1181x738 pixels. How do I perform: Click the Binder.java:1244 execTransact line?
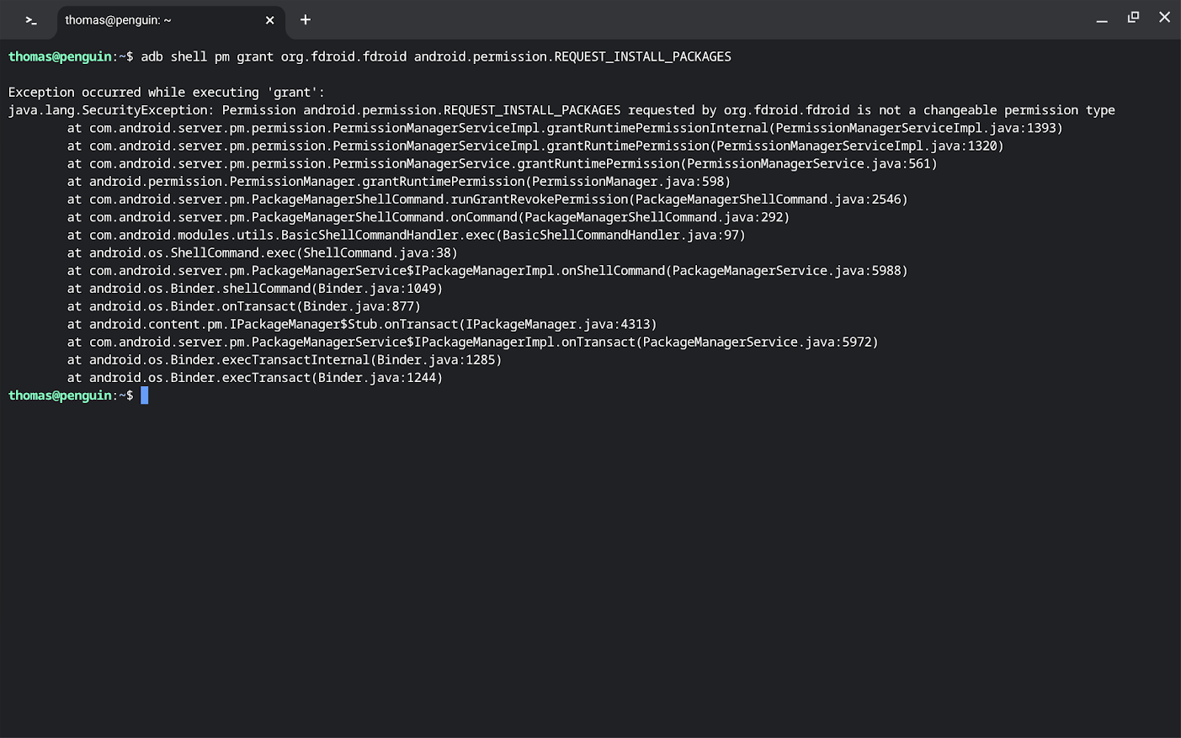254,378
